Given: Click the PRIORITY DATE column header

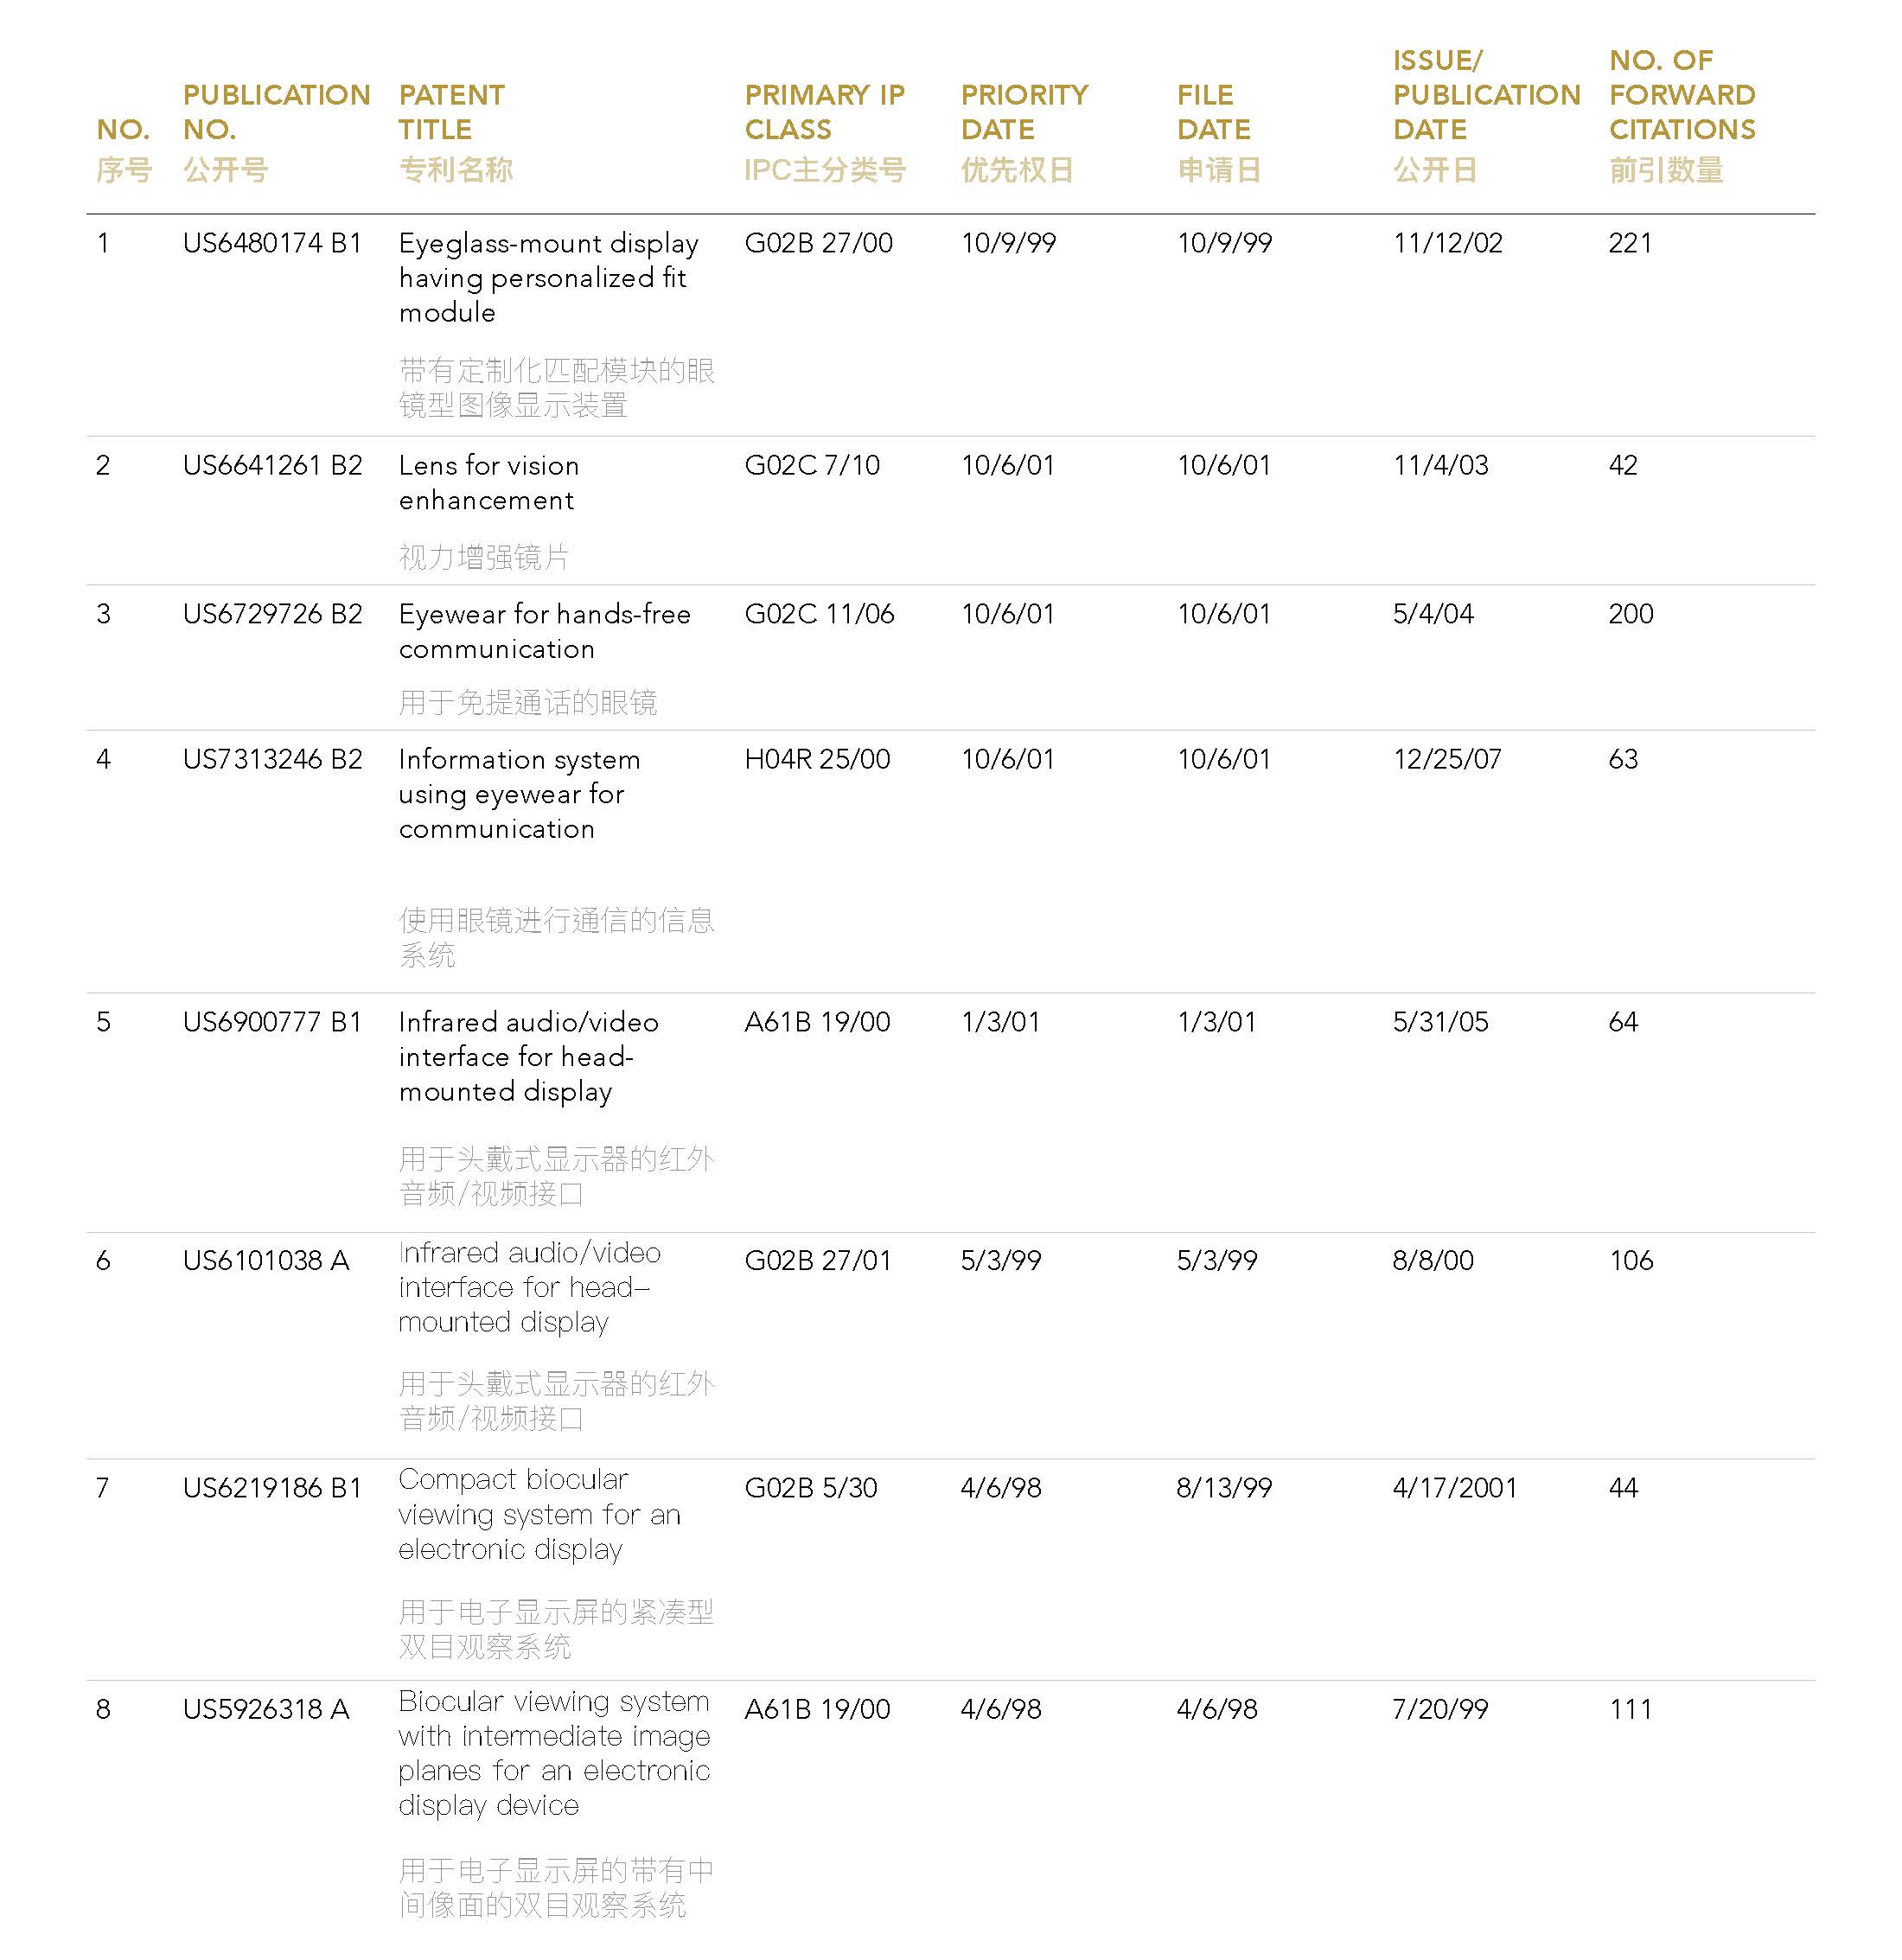Looking at the screenshot, I should [1024, 112].
